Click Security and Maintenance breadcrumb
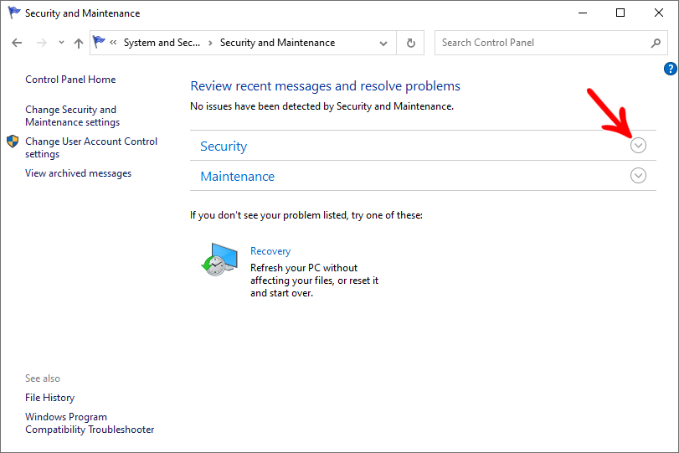 coord(278,43)
